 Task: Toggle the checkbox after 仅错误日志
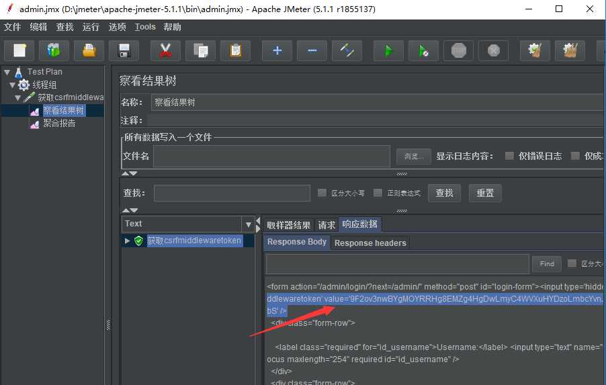pos(575,156)
